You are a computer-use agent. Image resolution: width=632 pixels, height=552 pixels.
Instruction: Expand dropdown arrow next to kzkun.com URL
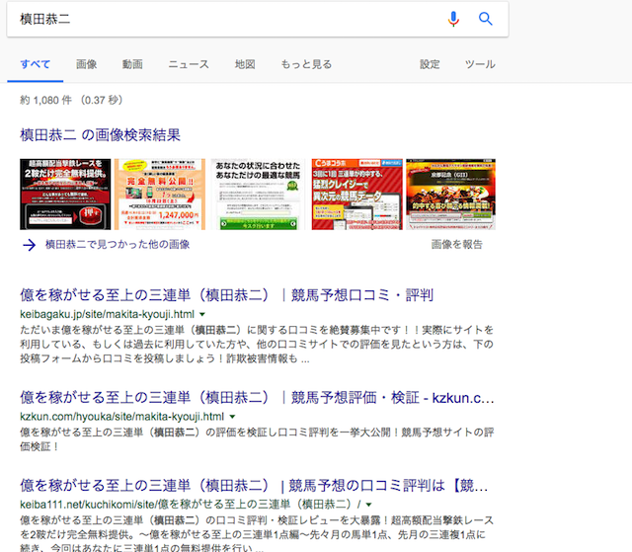pyautogui.click(x=232, y=417)
